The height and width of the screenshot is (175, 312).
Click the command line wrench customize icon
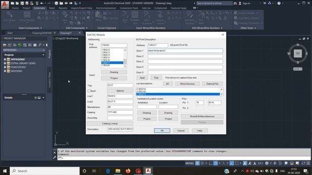click(55, 157)
